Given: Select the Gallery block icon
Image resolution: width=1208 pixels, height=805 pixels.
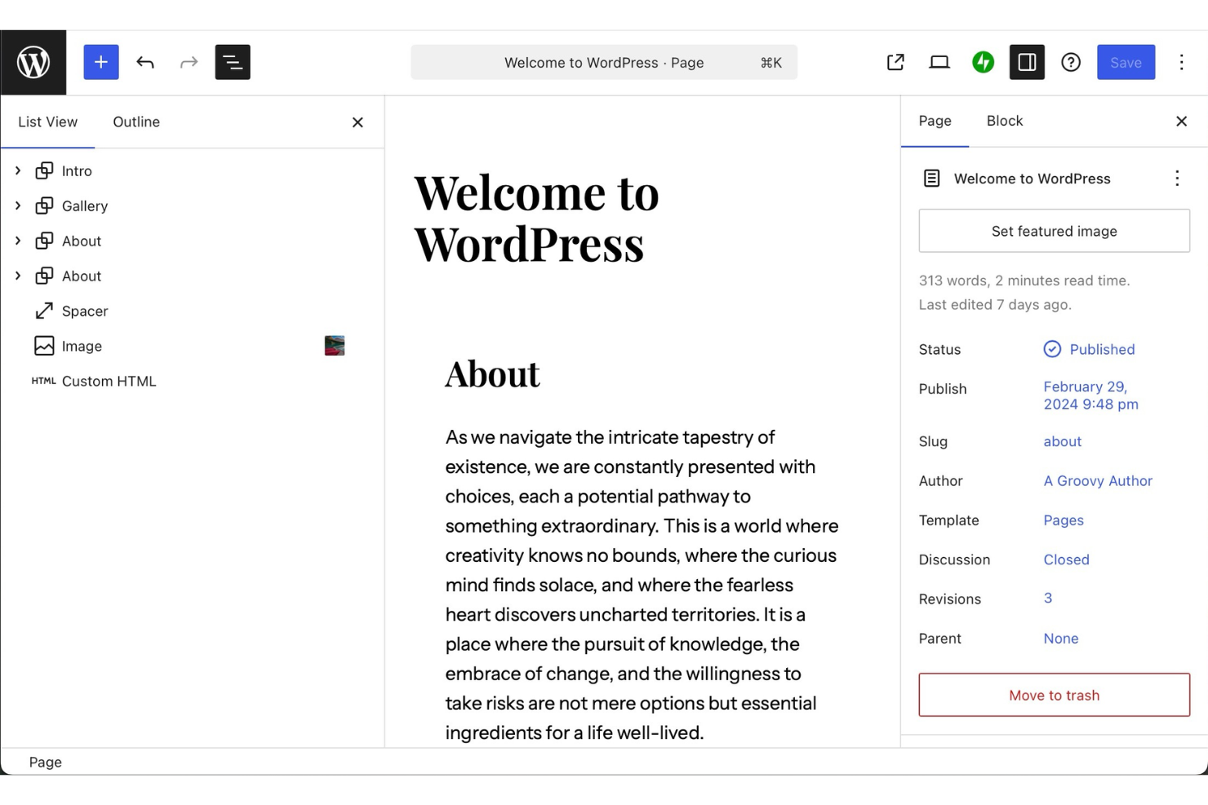Looking at the screenshot, I should 44,206.
